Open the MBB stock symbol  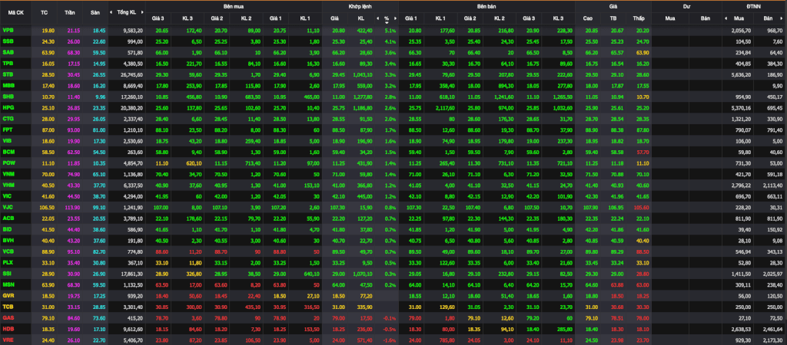point(8,85)
